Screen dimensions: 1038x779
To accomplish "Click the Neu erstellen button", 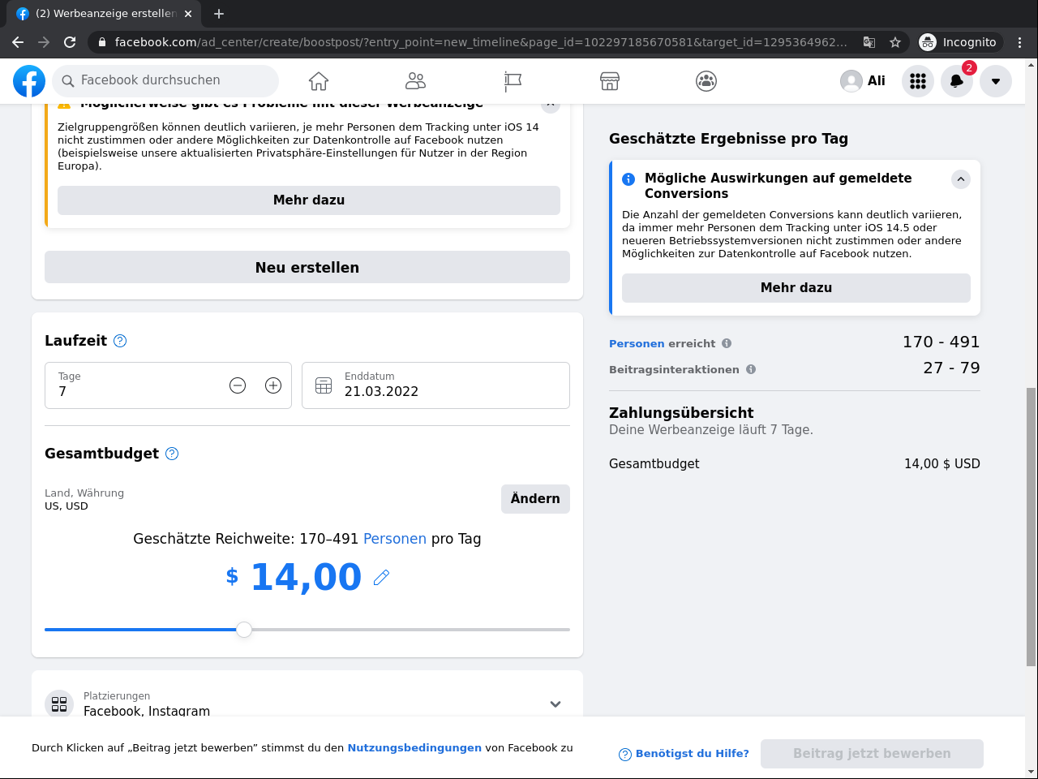I will click(x=307, y=267).
